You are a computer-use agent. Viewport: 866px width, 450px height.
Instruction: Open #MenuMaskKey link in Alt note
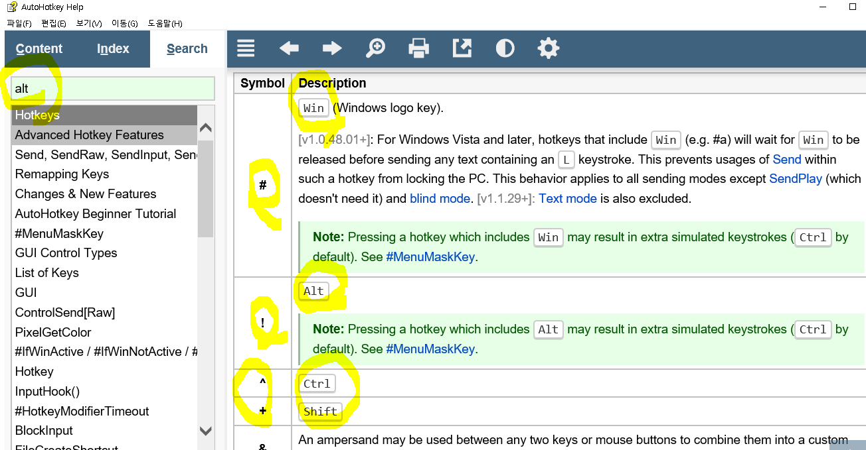(x=430, y=349)
